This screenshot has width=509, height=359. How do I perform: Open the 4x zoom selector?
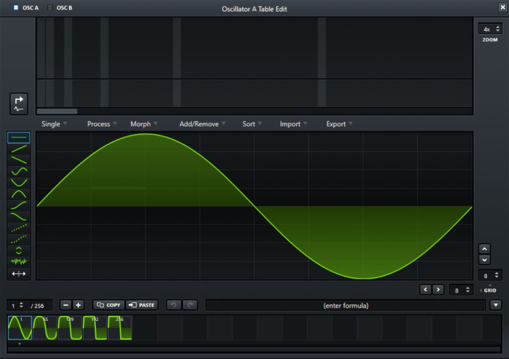(490, 29)
